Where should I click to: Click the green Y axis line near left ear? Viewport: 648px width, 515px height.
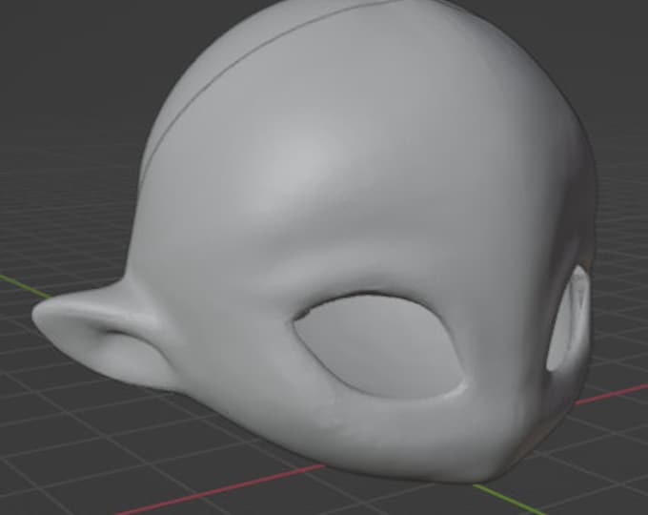point(25,285)
